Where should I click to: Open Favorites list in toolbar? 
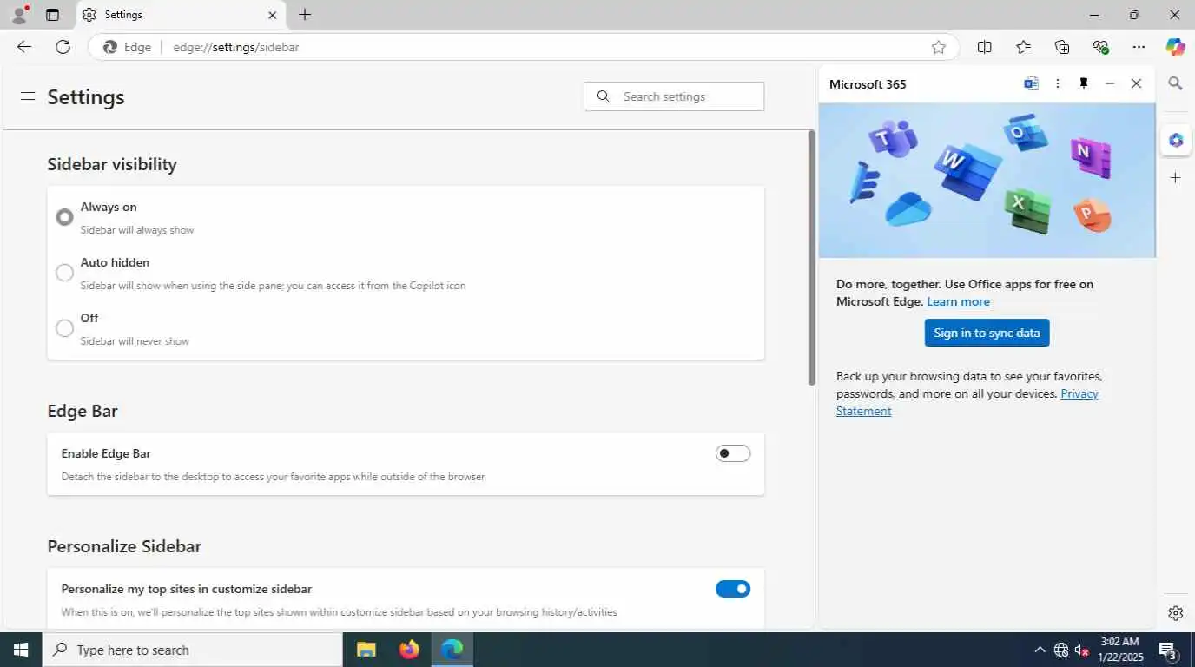1023,47
